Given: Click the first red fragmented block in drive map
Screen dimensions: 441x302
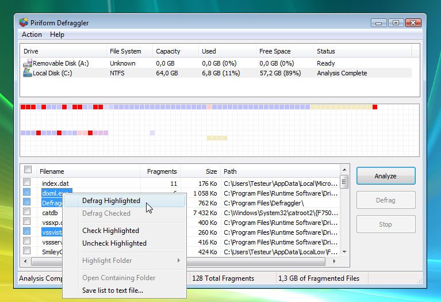Looking at the screenshot, I should (23, 107).
